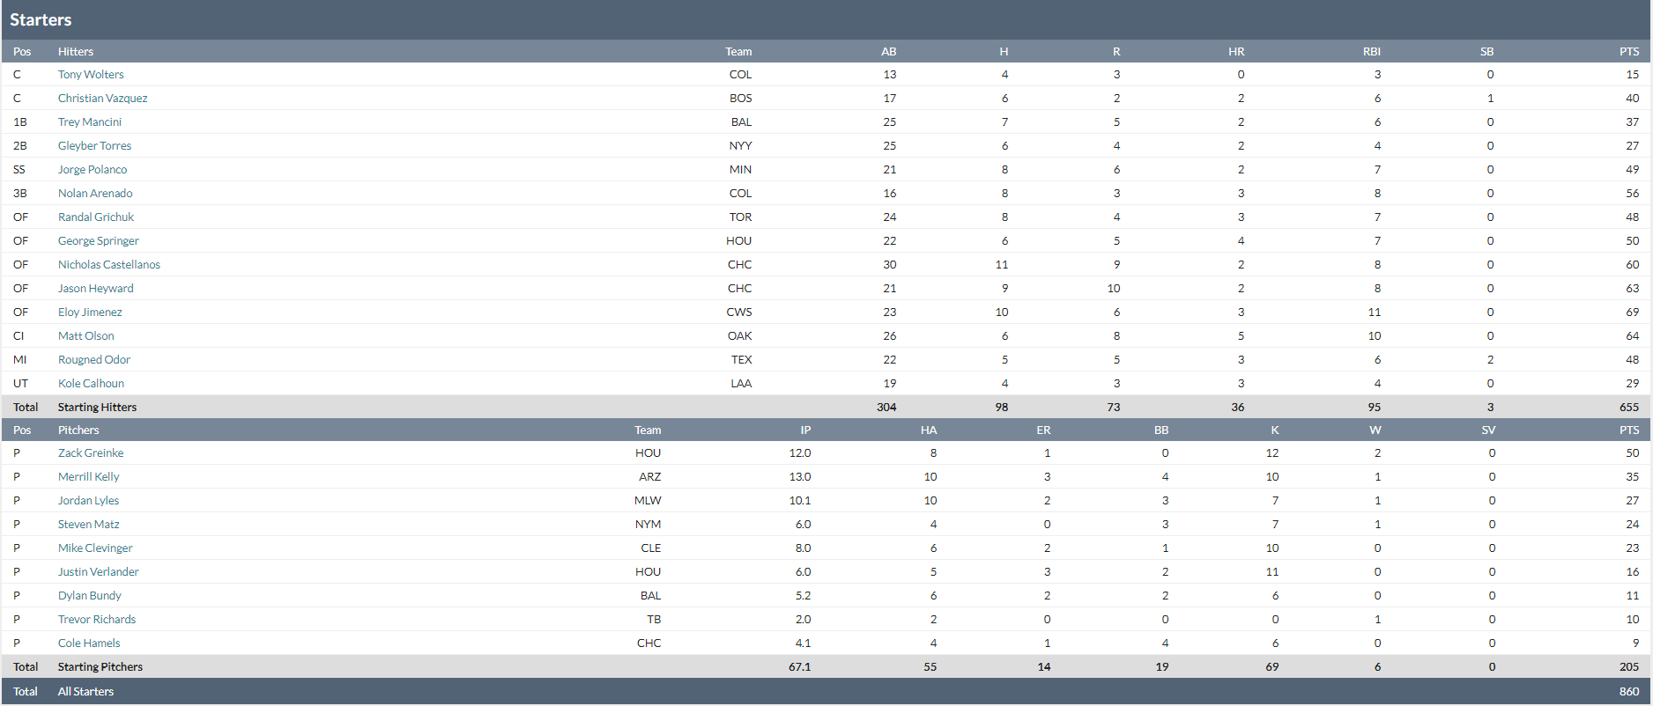Click hitters PTS column header

1629,52
